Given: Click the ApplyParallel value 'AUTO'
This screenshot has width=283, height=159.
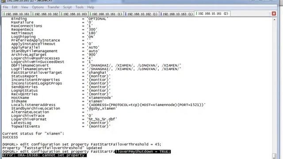Looking at the screenshot, I should point(93,47).
